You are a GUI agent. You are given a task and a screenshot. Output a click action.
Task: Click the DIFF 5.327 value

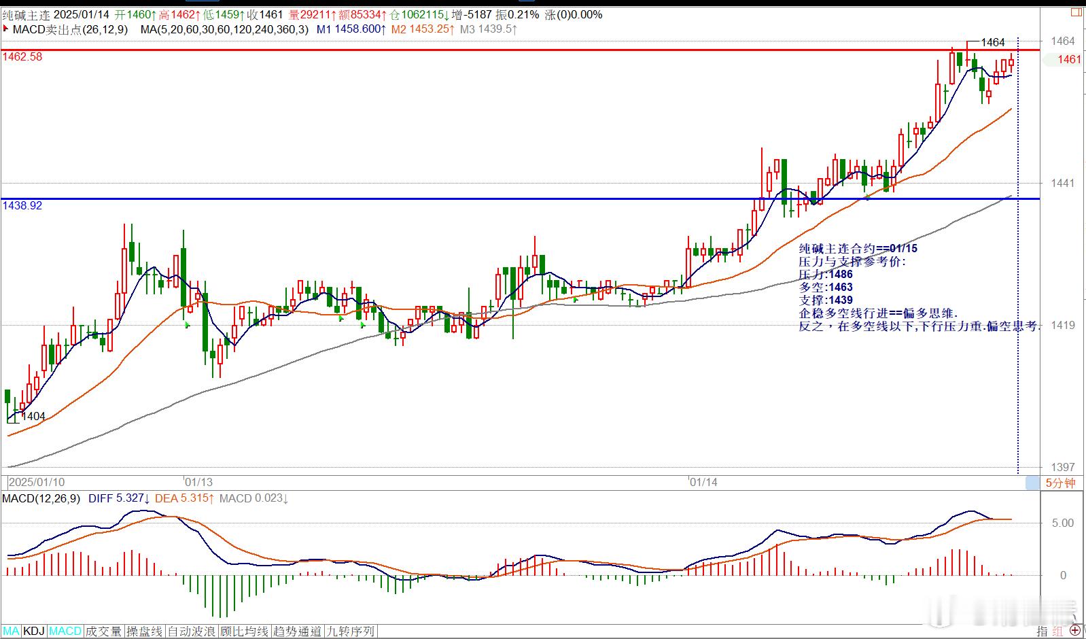click(120, 498)
